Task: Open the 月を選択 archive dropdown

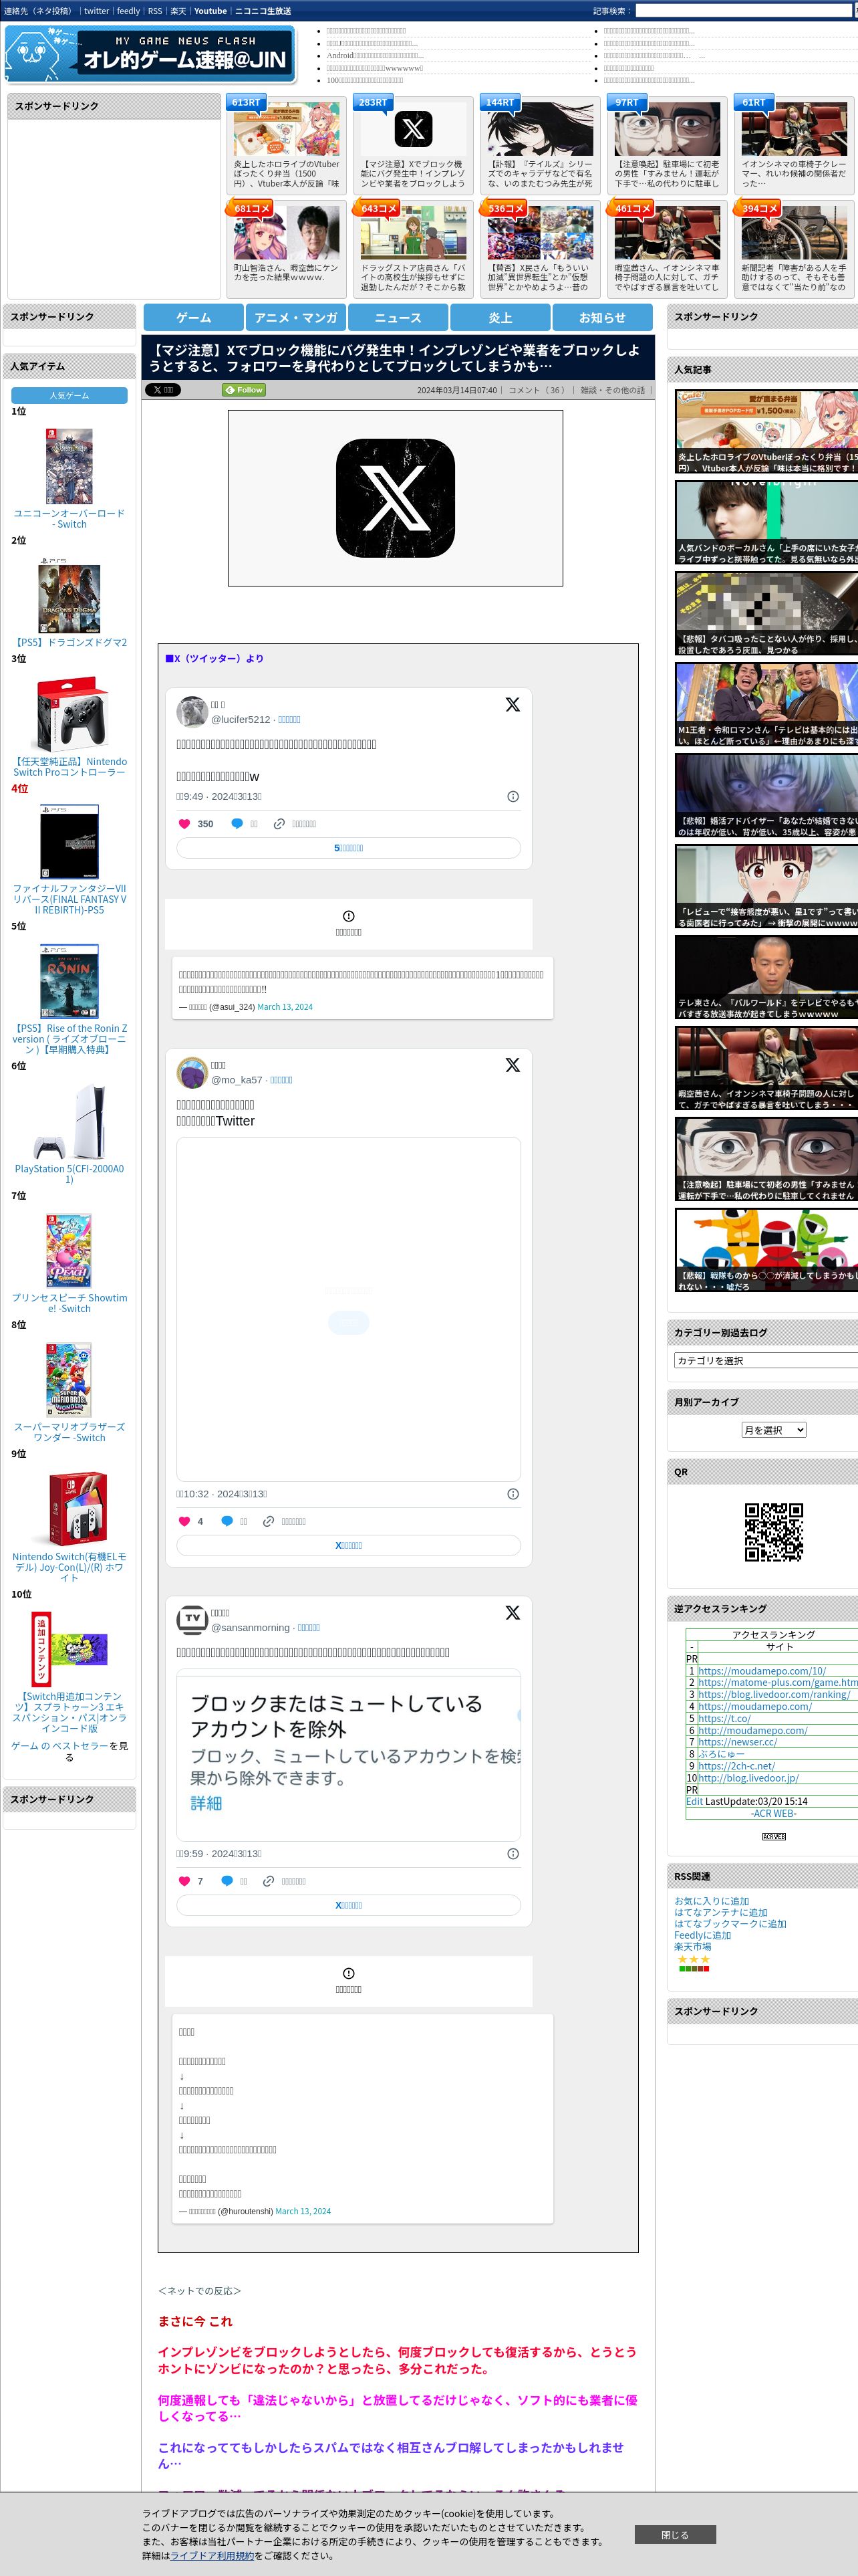Action: point(773,1430)
